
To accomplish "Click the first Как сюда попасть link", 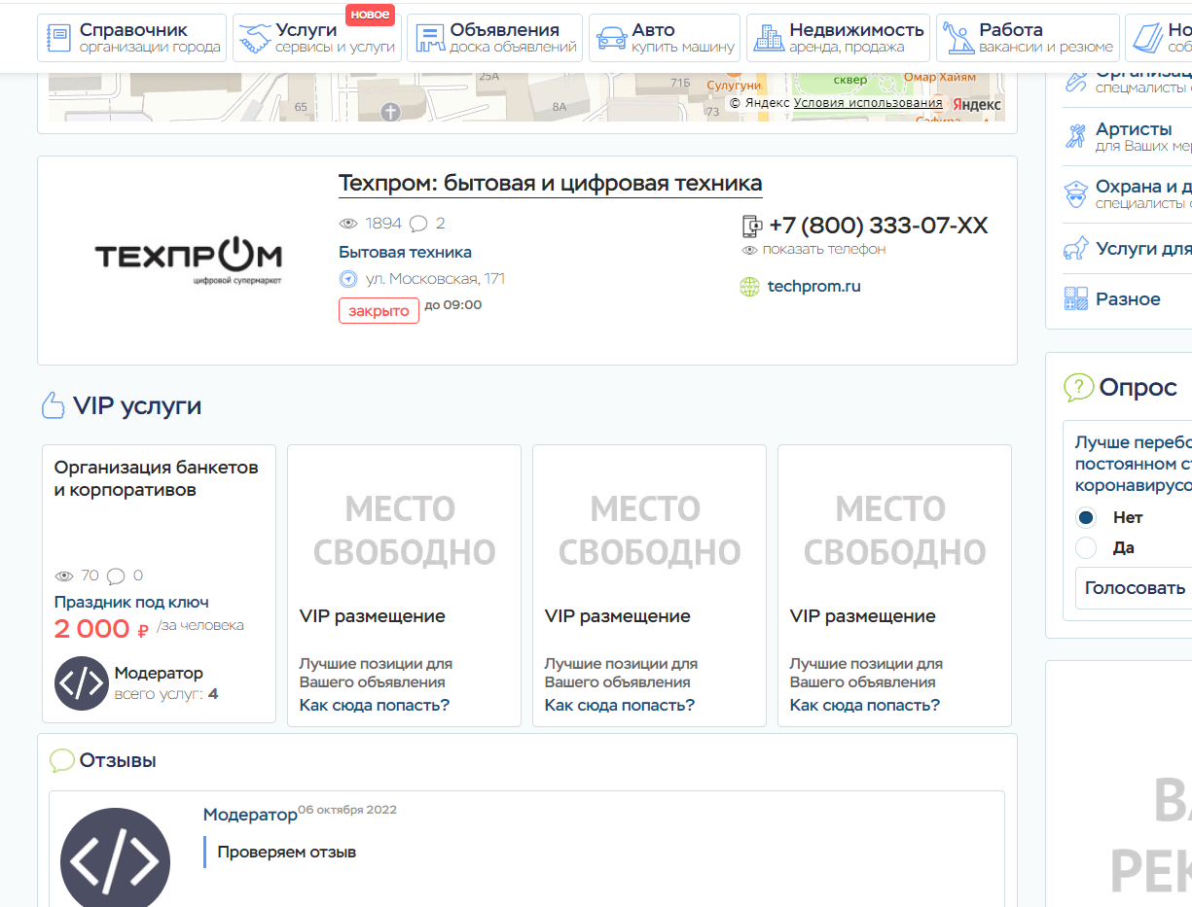I will pyautogui.click(x=374, y=706).
